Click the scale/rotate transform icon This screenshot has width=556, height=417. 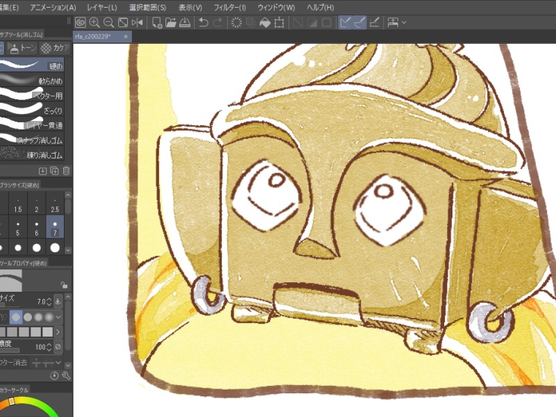click(x=279, y=23)
